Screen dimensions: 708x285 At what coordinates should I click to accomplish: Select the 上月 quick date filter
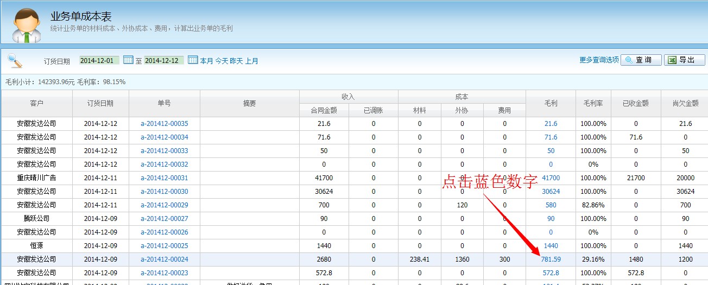[x=251, y=61]
